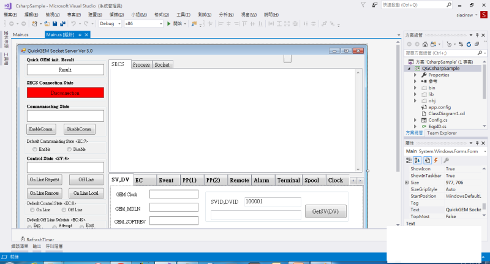Switch to the Main.cs code tab
The image size is (490, 264).
point(21,35)
